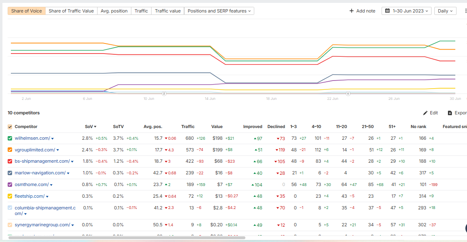Open the Positions and SERP features dropdown

219,11
